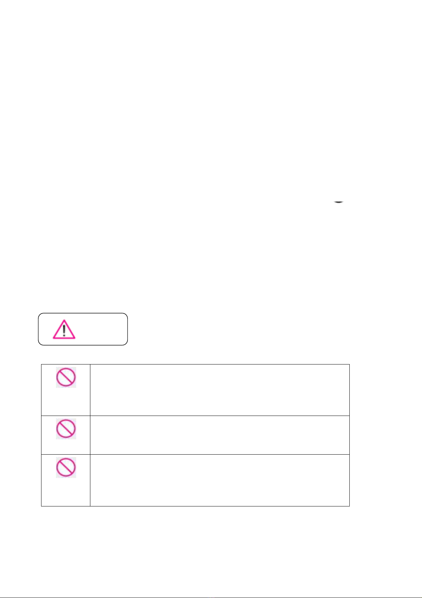Click the vertical divider in the middle table row

click(x=90, y=435)
